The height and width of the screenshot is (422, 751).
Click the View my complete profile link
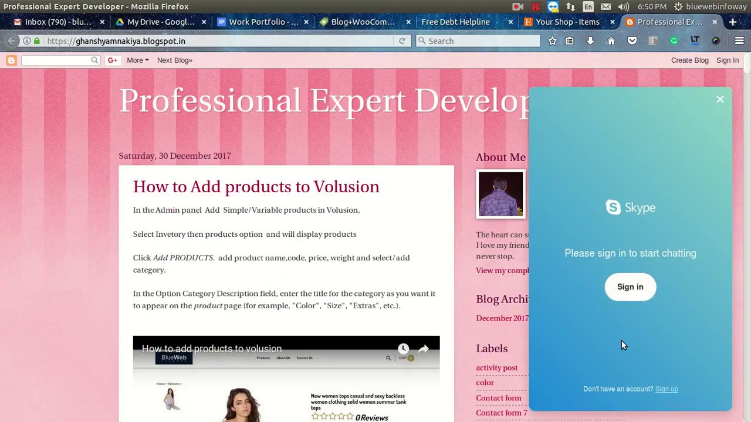pos(503,270)
